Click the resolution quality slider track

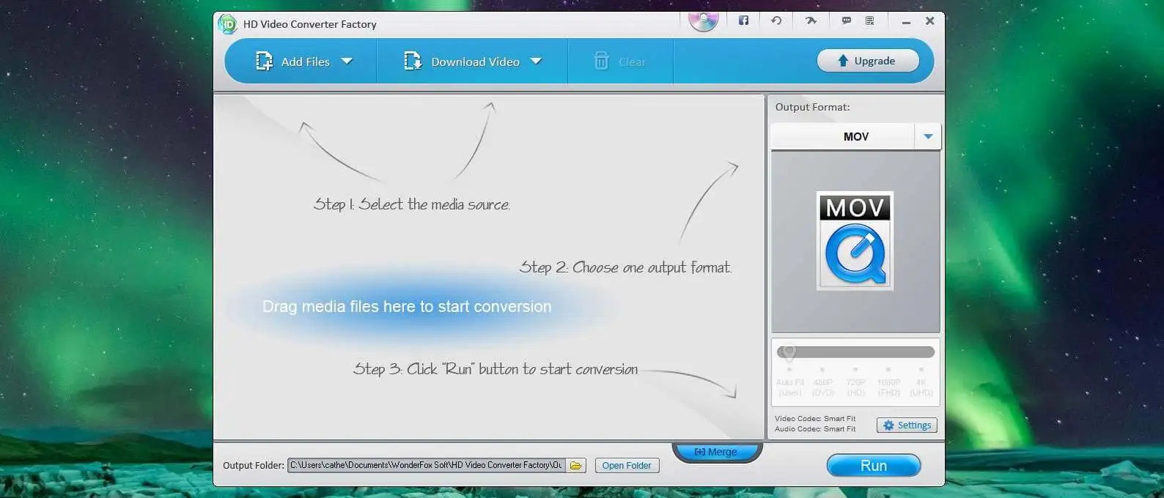(x=855, y=352)
